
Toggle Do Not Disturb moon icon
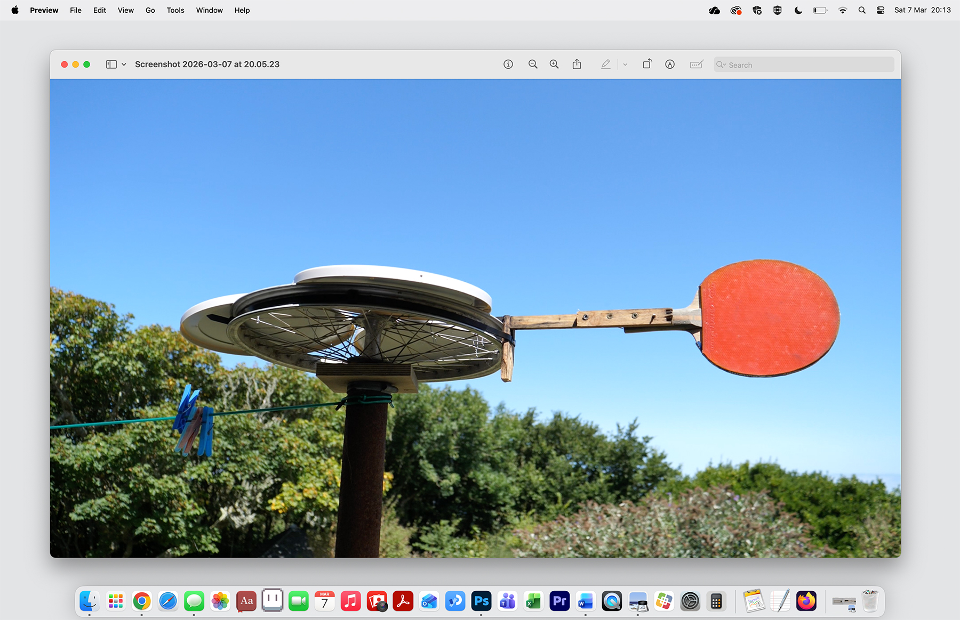click(x=798, y=10)
